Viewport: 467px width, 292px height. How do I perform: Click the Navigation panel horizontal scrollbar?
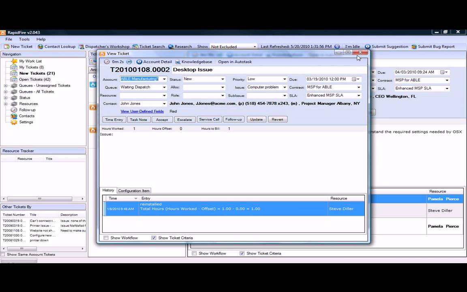pos(43,199)
